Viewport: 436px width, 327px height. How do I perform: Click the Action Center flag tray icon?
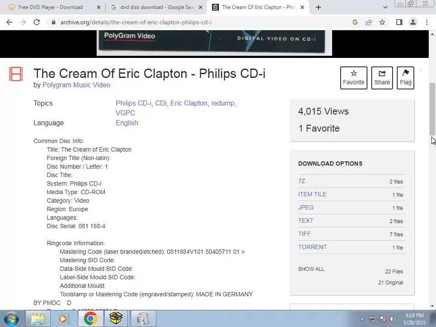(383, 319)
